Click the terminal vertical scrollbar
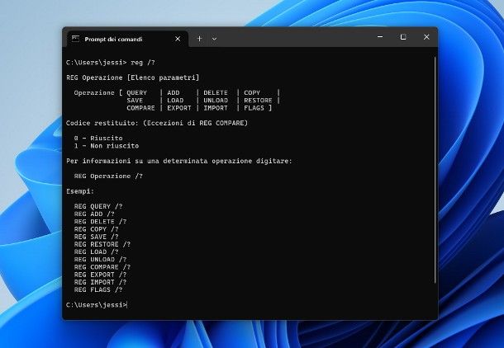 (435, 165)
